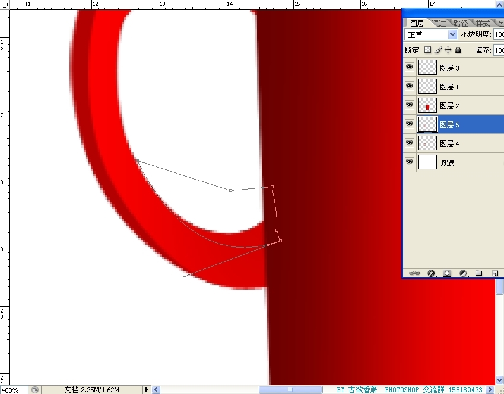Click the 400% zoom field

[13, 390]
